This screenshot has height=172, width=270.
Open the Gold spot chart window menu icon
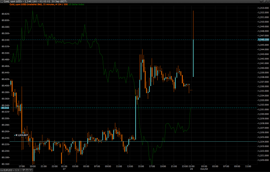pos(2,1)
